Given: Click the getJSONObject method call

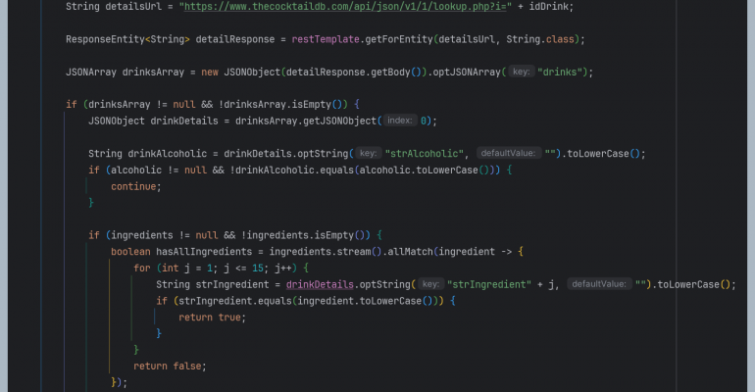Looking at the screenshot, I should [342, 122].
